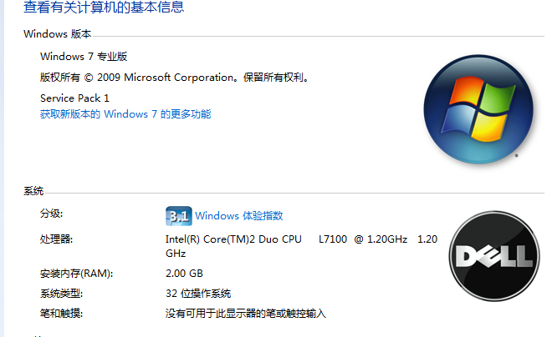Click the Dell logo badge
The width and height of the screenshot is (552, 337).
click(x=494, y=256)
